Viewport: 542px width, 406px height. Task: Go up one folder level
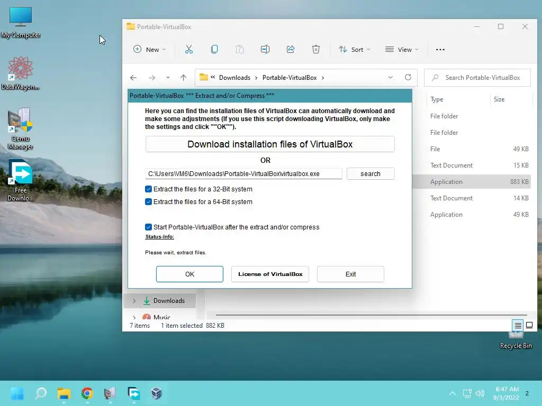click(x=183, y=78)
